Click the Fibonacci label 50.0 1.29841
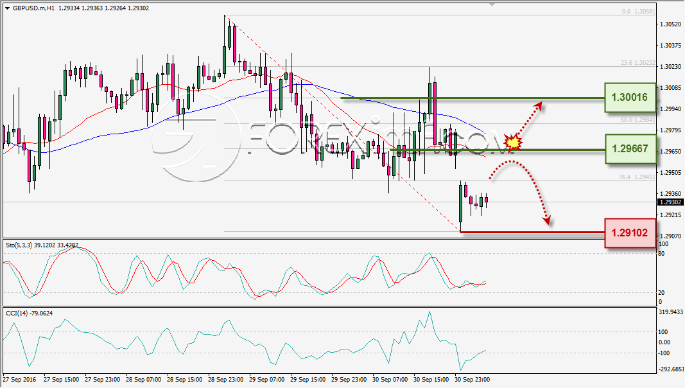685x388 pixels. [x=638, y=119]
